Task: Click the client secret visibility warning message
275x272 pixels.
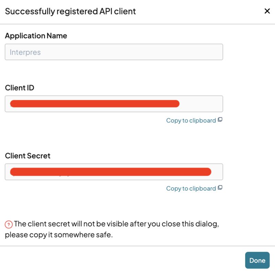Action: [x=116, y=224]
